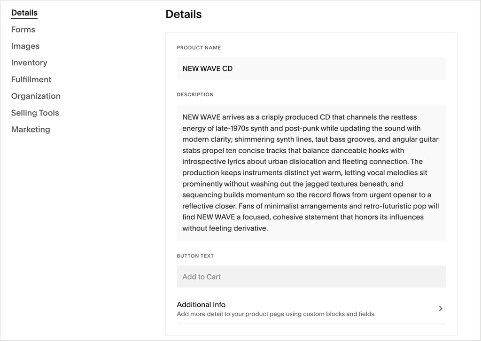Go to the Forms section
This screenshot has width=481, height=341.
pos(23,29)
